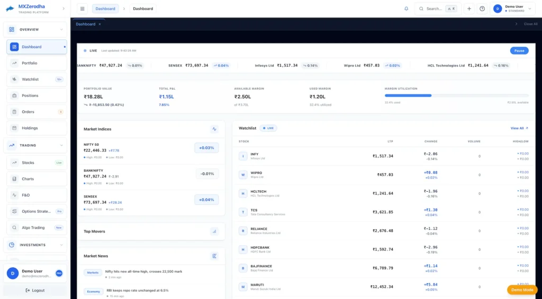This screenshot has width=542, height=299.
Task: Click the Options Strategy icon
Action: click(x=14, y=211)
